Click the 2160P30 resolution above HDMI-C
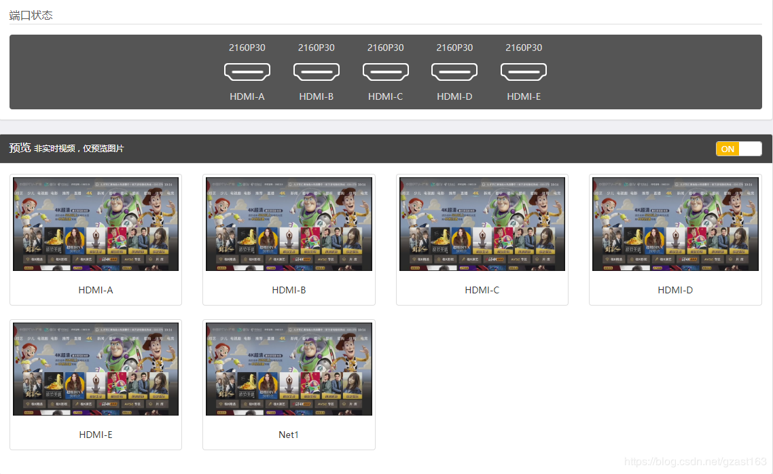Viewport: 773px width, 474px height. [386, 48]
